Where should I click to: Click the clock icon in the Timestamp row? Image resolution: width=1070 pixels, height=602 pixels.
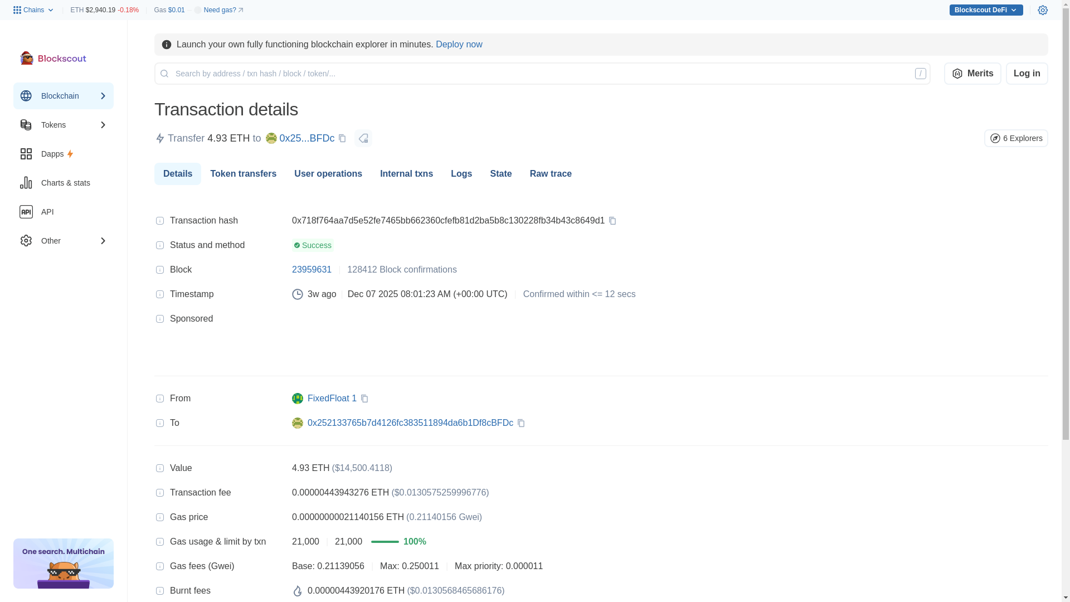coord(298,294)
